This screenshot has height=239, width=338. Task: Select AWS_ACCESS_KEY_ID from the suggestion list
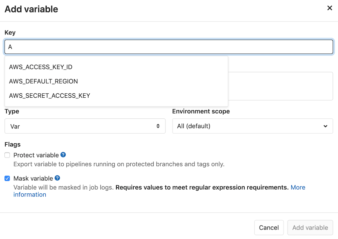pyautogui.click(x=41, y=67)
